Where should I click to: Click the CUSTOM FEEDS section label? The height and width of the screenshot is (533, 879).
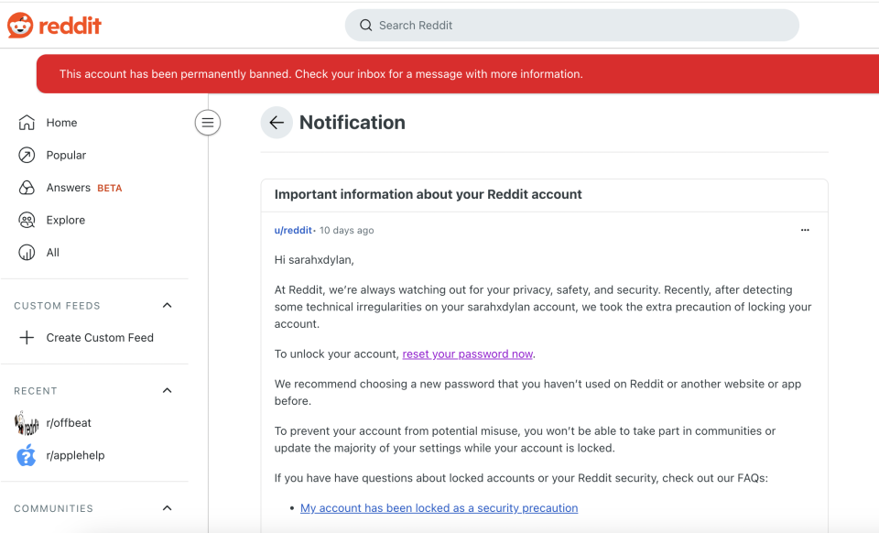[x=57, y=306]
